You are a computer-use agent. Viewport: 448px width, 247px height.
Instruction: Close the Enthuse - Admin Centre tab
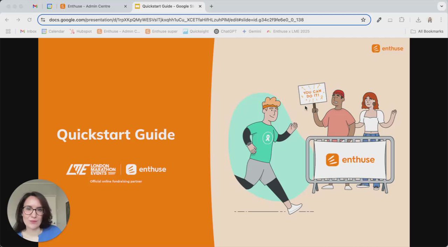tap(126, 6)
